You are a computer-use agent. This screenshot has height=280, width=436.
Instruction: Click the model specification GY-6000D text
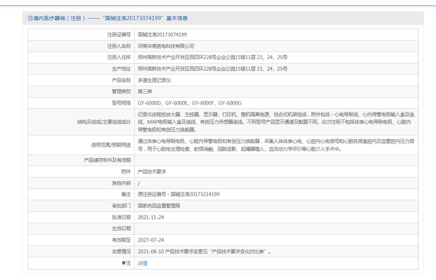coord(150,103)
